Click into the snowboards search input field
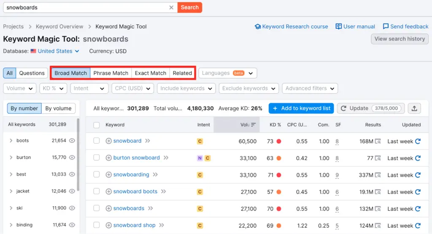 [84, 8]
